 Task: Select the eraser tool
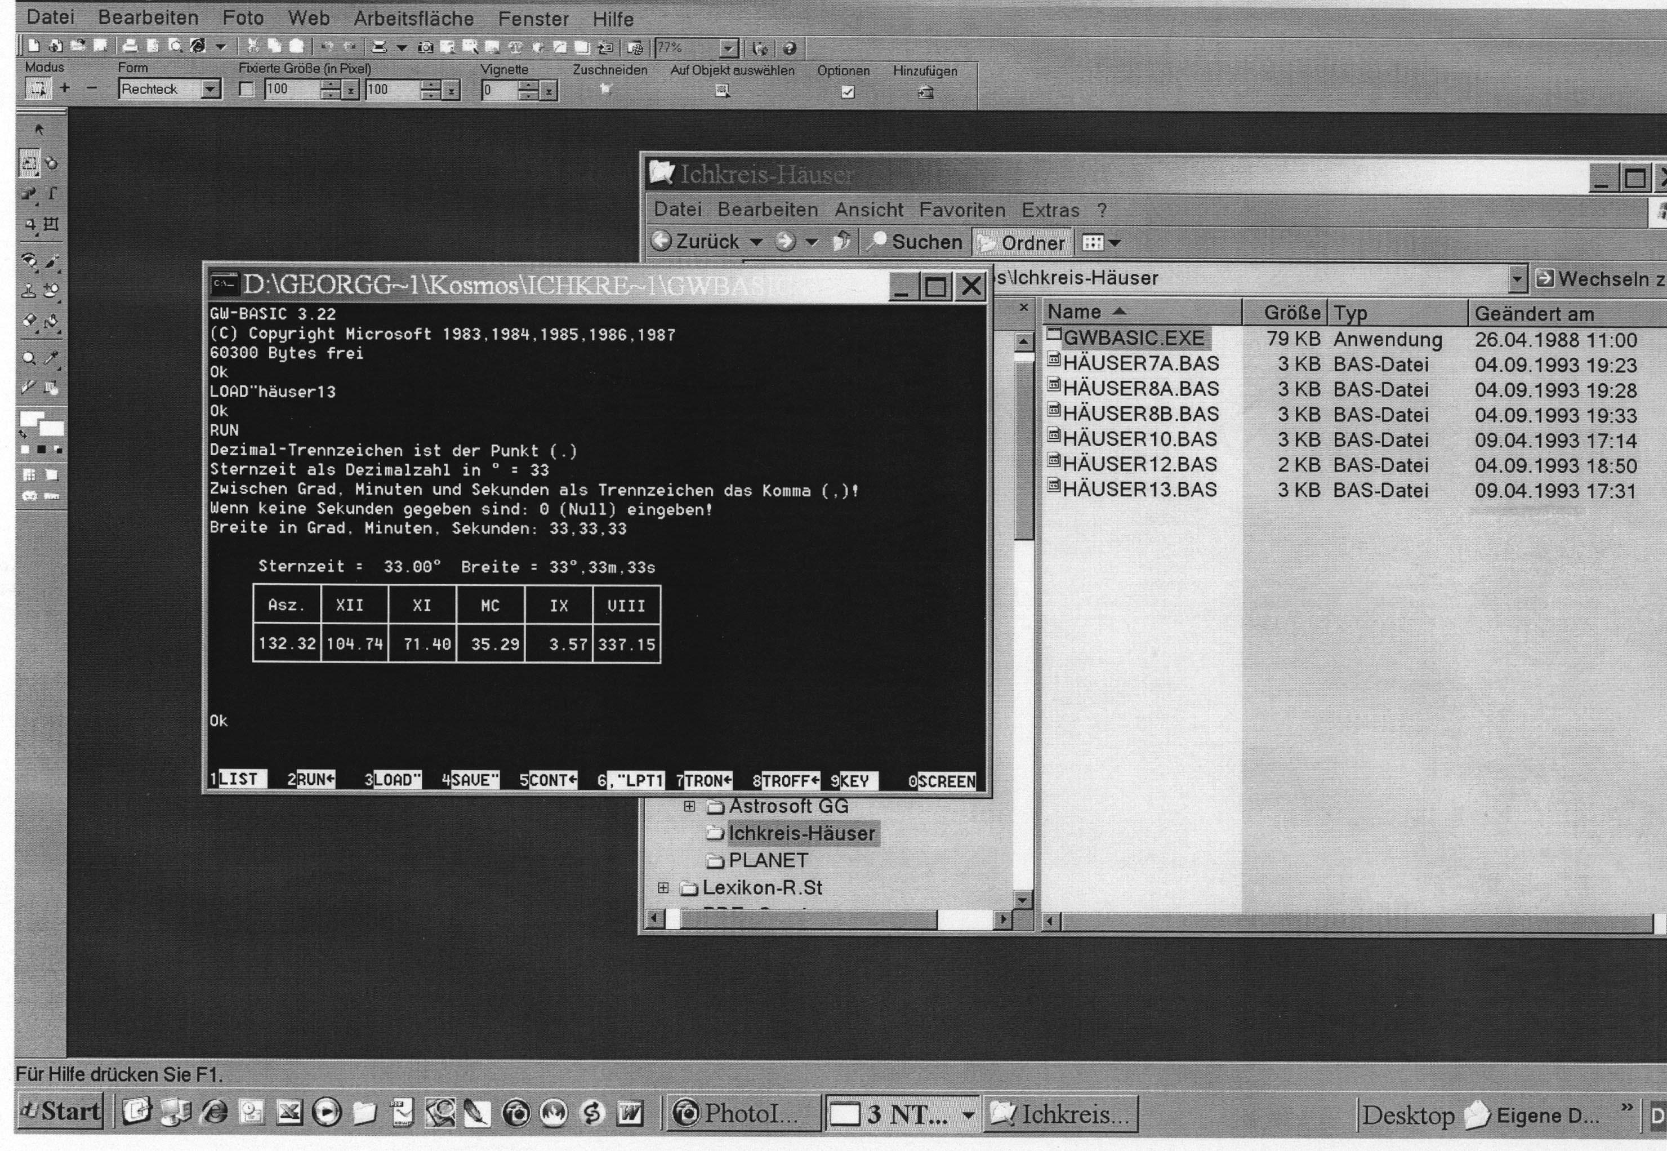coord(29,321)
